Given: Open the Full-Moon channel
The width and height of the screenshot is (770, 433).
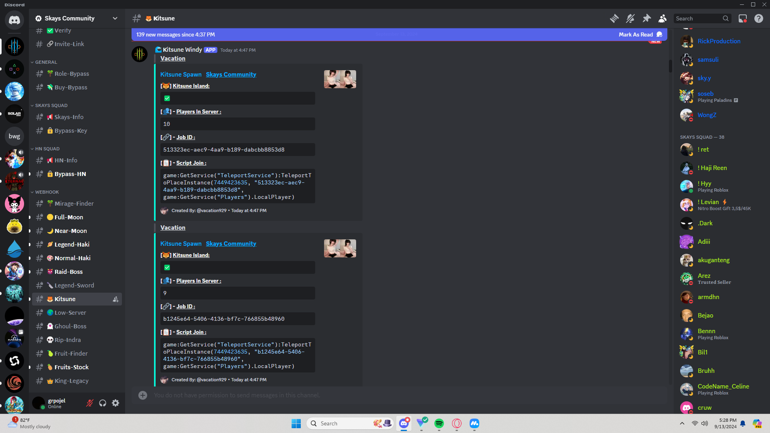Looking at the screenshot, I should 77,217.
